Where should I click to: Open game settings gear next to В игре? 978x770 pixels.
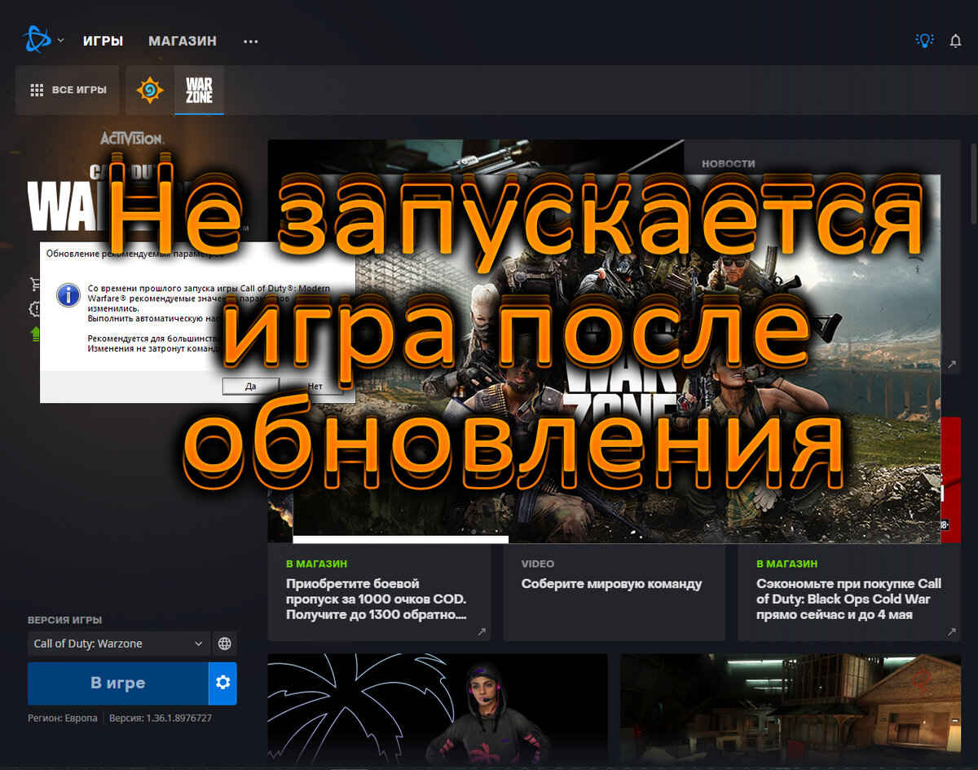[x=222, y=684]
